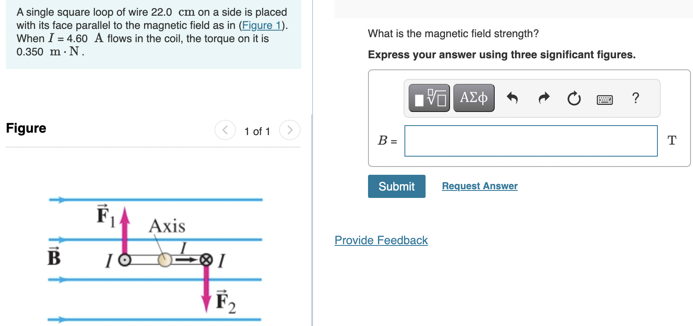The height and width of the screenshot is (326, 693).
Task: Open the equation templates palette icon
Action: pos(428,98)
